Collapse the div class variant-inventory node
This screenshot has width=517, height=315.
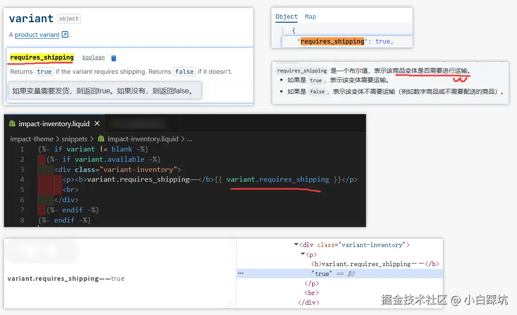pos(296,244)
